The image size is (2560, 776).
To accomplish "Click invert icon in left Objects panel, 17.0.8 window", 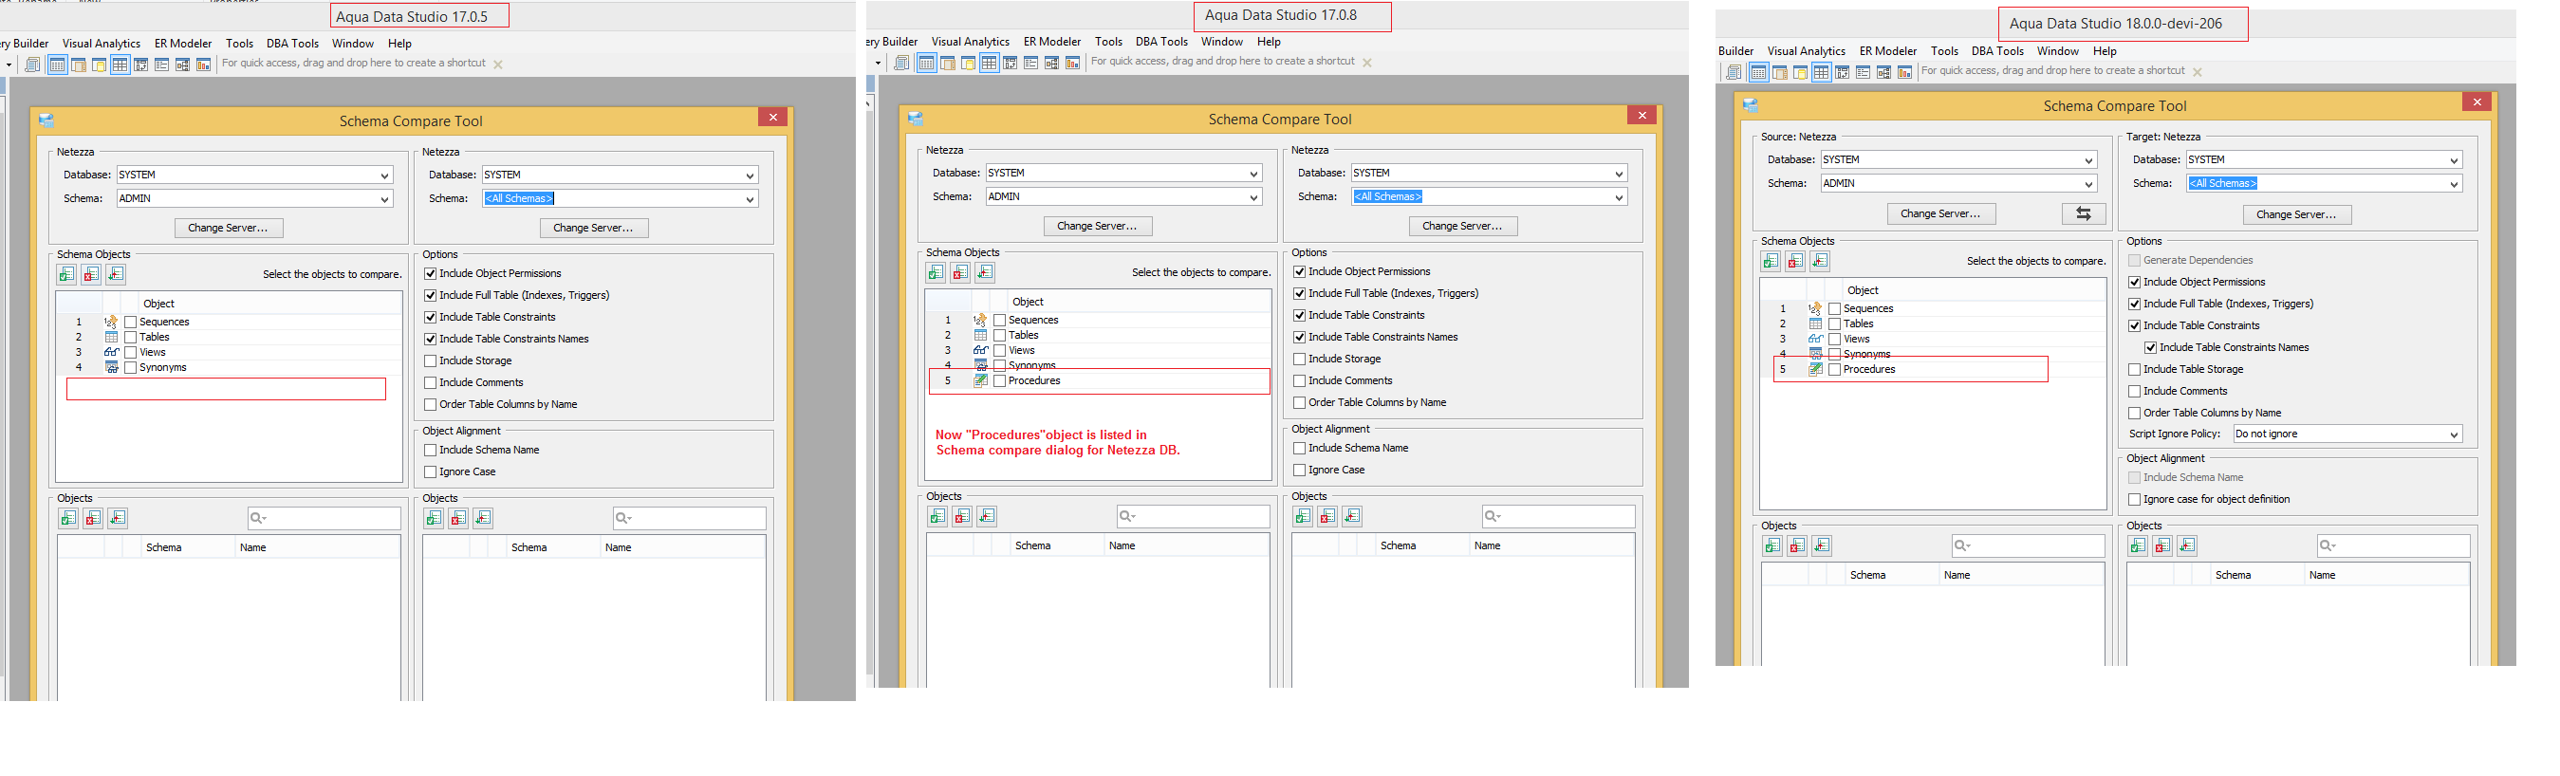I will coord(988,516).
